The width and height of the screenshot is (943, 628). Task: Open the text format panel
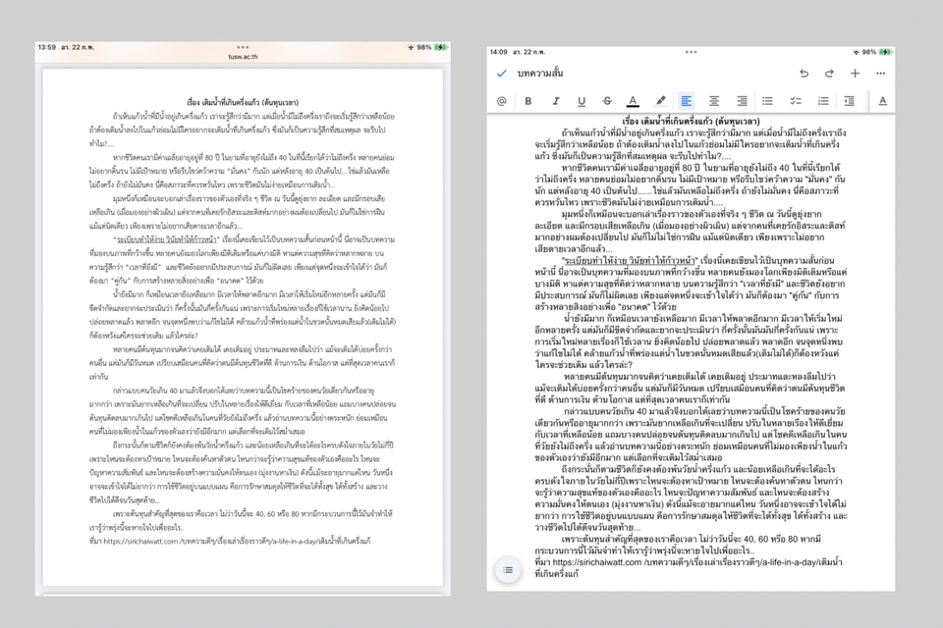tap(882, 101)
